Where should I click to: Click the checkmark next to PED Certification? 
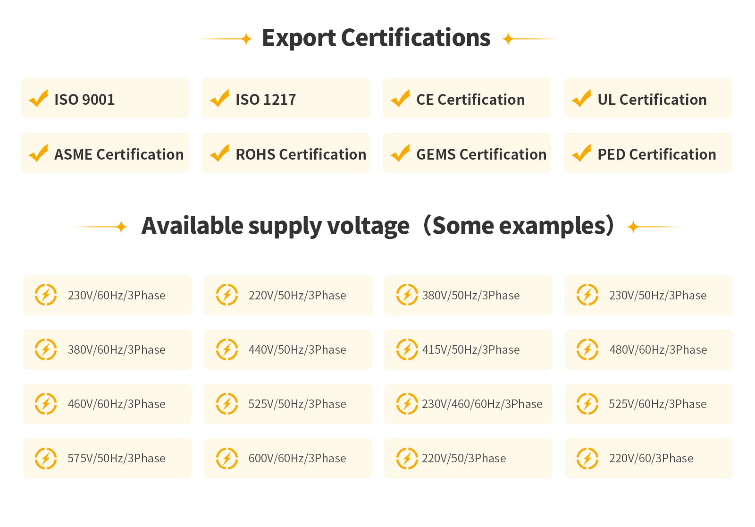582,153
